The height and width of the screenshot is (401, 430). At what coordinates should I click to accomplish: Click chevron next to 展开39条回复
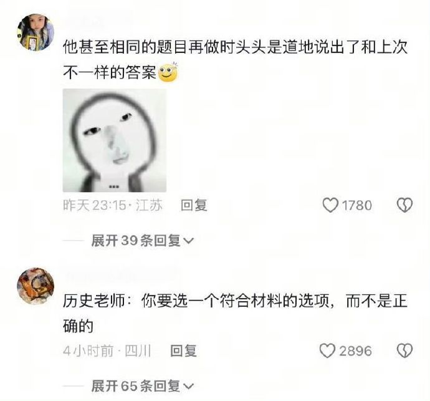[188, 241]
